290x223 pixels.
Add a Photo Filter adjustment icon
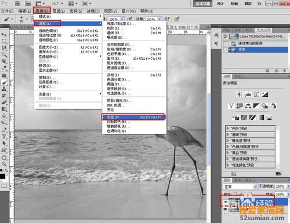[264, 106]
